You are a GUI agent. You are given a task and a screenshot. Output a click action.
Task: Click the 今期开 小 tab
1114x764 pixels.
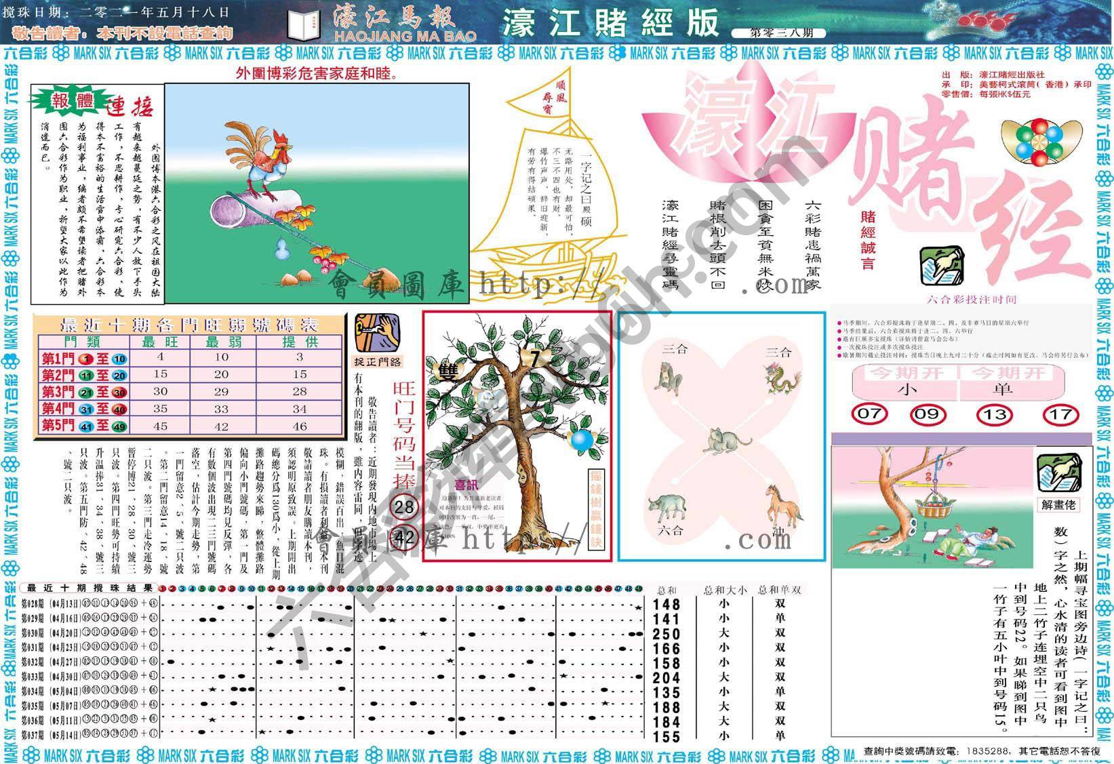tap(905, 382)
